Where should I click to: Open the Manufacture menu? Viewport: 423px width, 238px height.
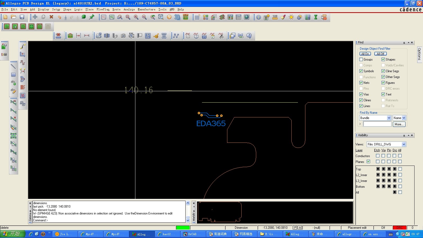point(146,9)
